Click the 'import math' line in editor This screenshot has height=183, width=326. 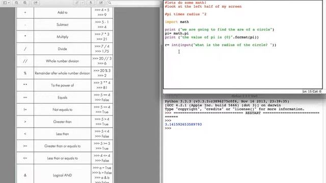click(177, 22)
